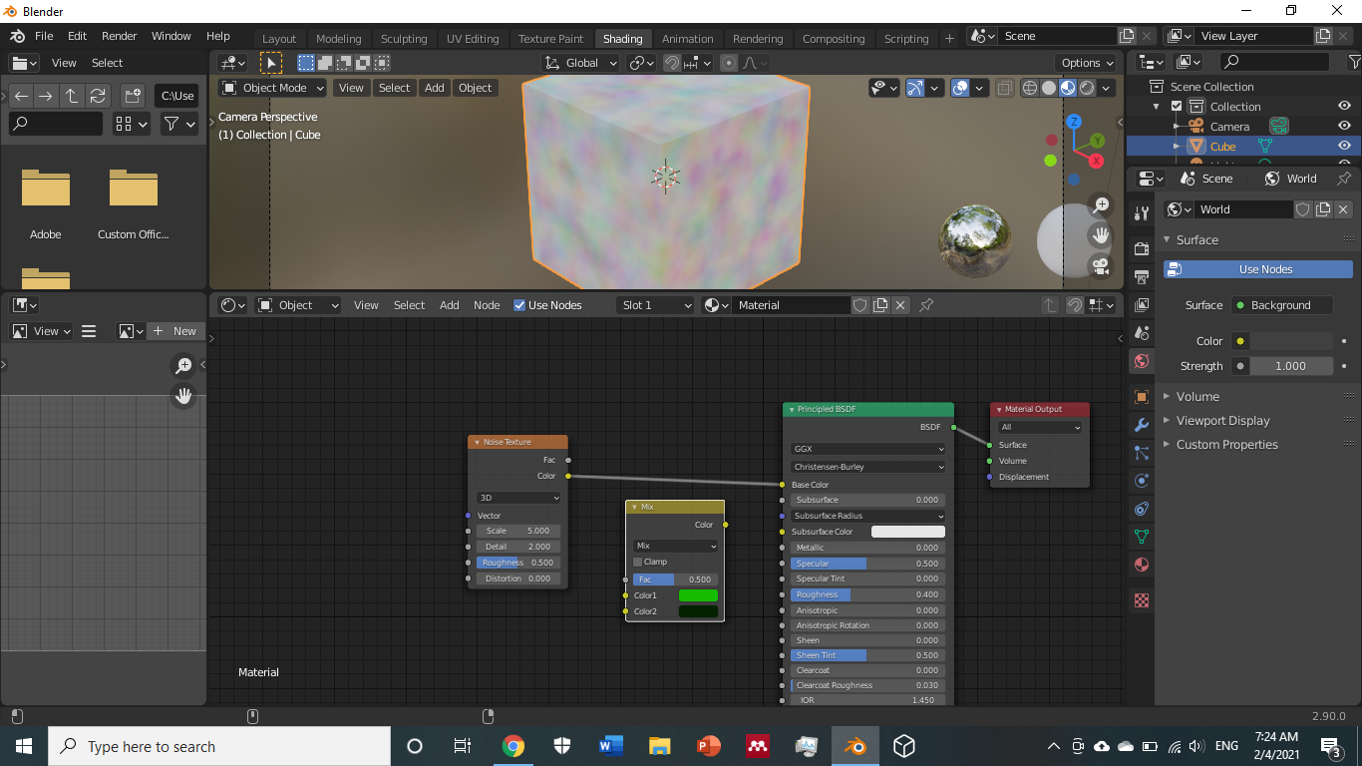This screenshot has height=766, width=1362.
Task: Expand the Custom Properties panel
Action: [1225, 445]
